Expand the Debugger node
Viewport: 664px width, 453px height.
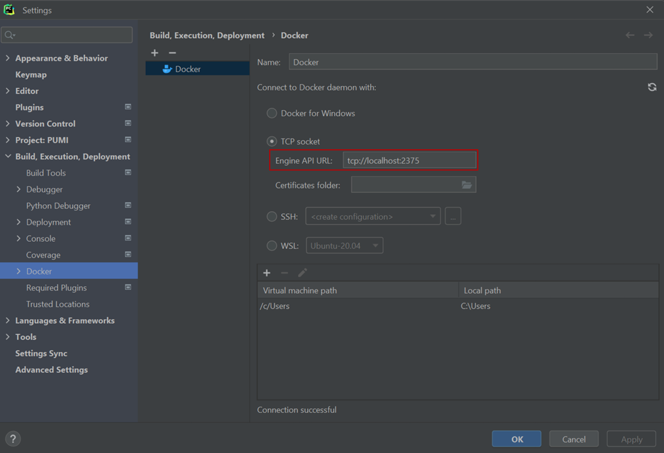[18, 189]
